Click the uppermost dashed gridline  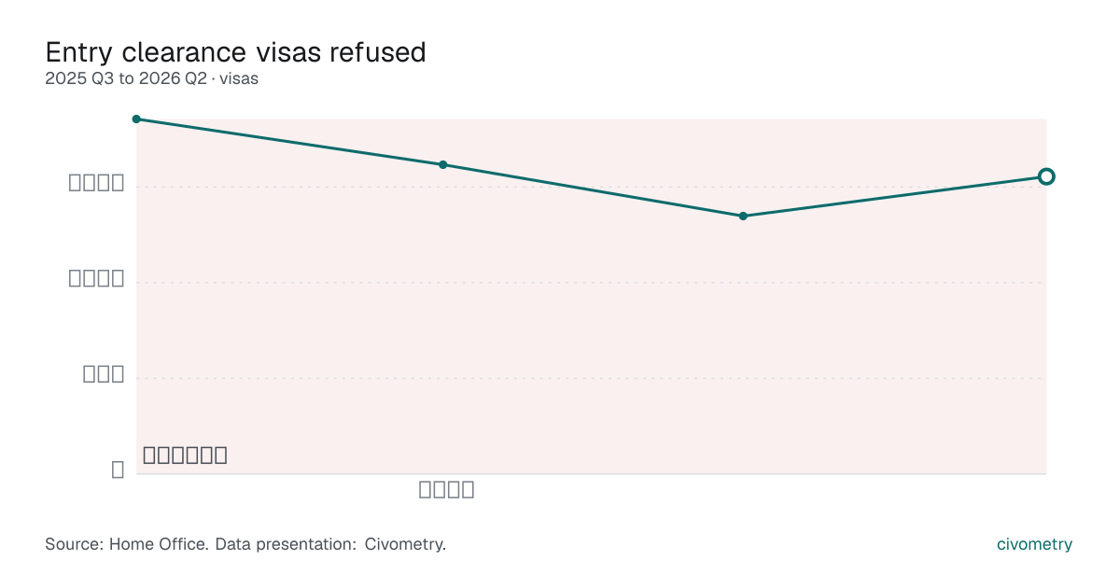[x=591, y=187]
